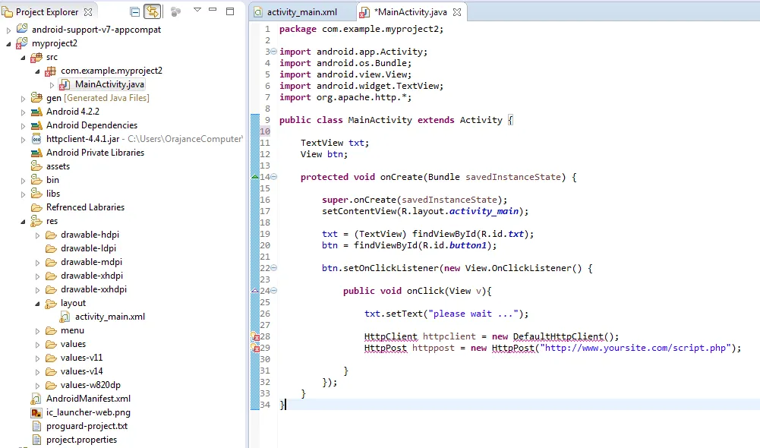Select drawable-xhdpi folder row
This screenshot has width=760, height=448.
92,276
